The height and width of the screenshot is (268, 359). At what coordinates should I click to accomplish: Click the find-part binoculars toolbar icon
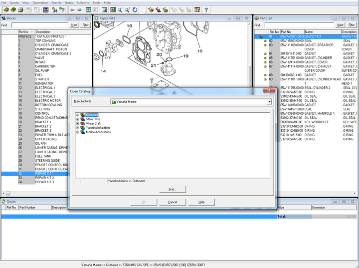(x=54, y=10)
